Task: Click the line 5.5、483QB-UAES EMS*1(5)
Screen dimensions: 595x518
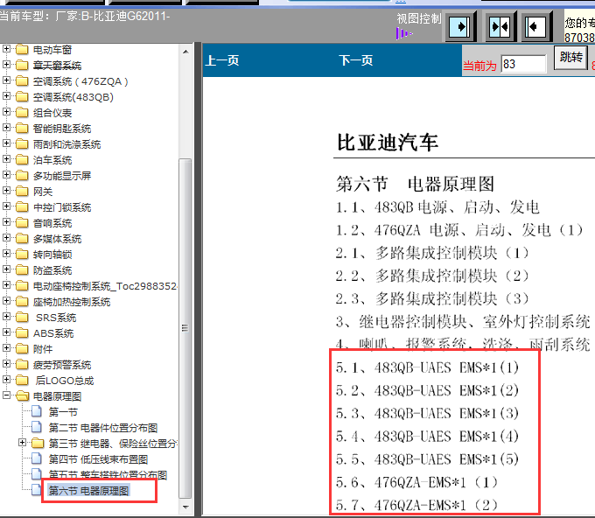Action: click(x=427, y=459)
